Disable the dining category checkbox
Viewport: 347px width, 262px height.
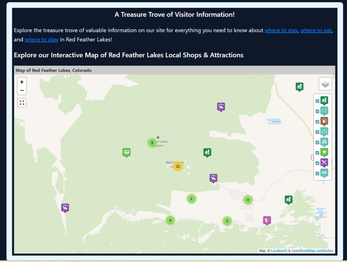(317, 163)
